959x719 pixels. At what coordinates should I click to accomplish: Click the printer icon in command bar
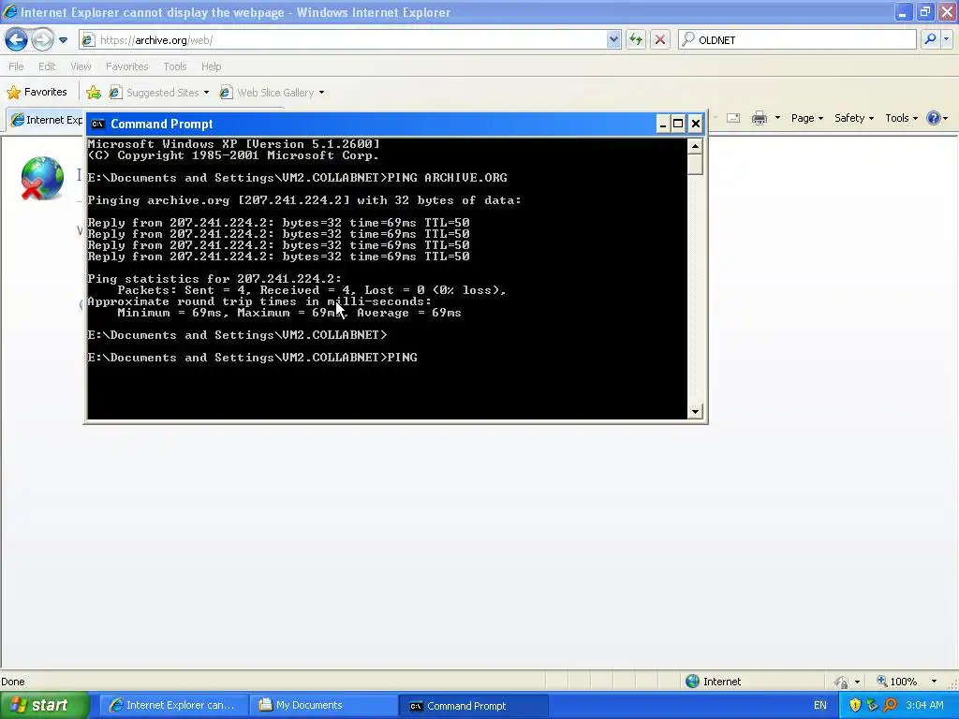[759, 118]
